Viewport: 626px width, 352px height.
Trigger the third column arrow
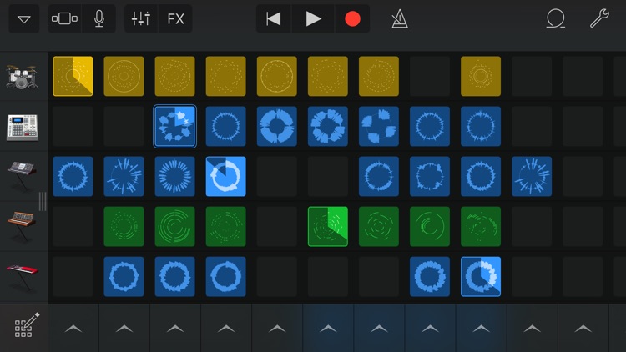coord(175,329)
